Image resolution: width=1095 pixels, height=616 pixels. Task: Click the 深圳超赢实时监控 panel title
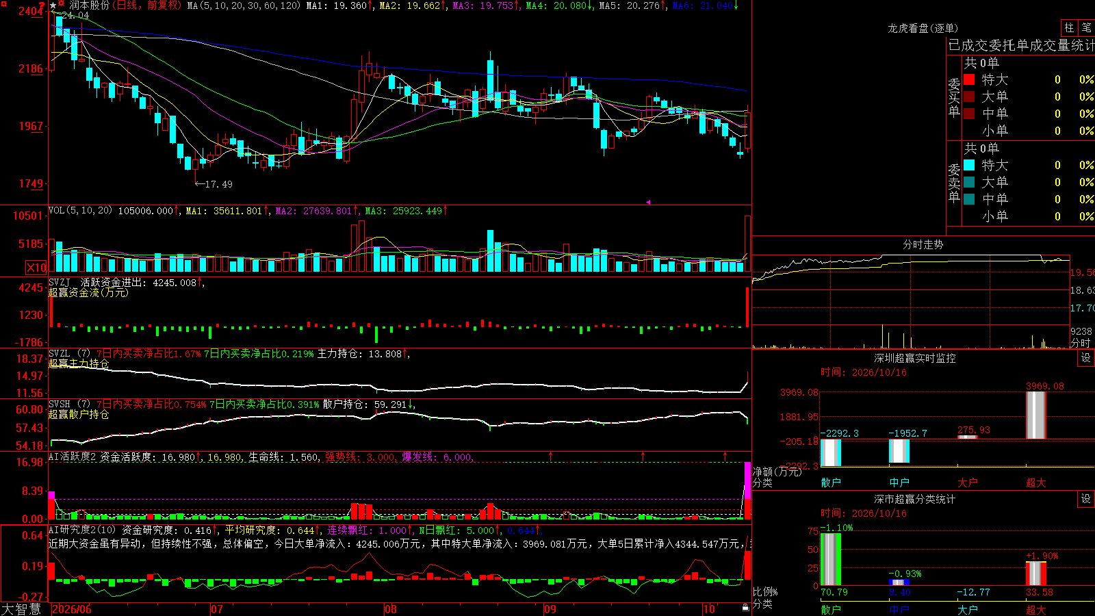[914, 358]
